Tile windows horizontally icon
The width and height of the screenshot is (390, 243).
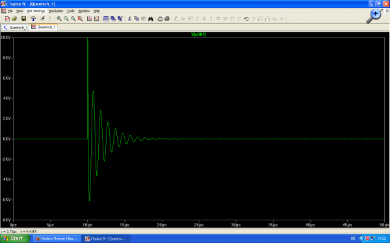coord(106,19)
